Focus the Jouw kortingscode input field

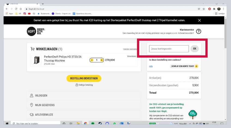pyautogui.click(x=169, y=49)
